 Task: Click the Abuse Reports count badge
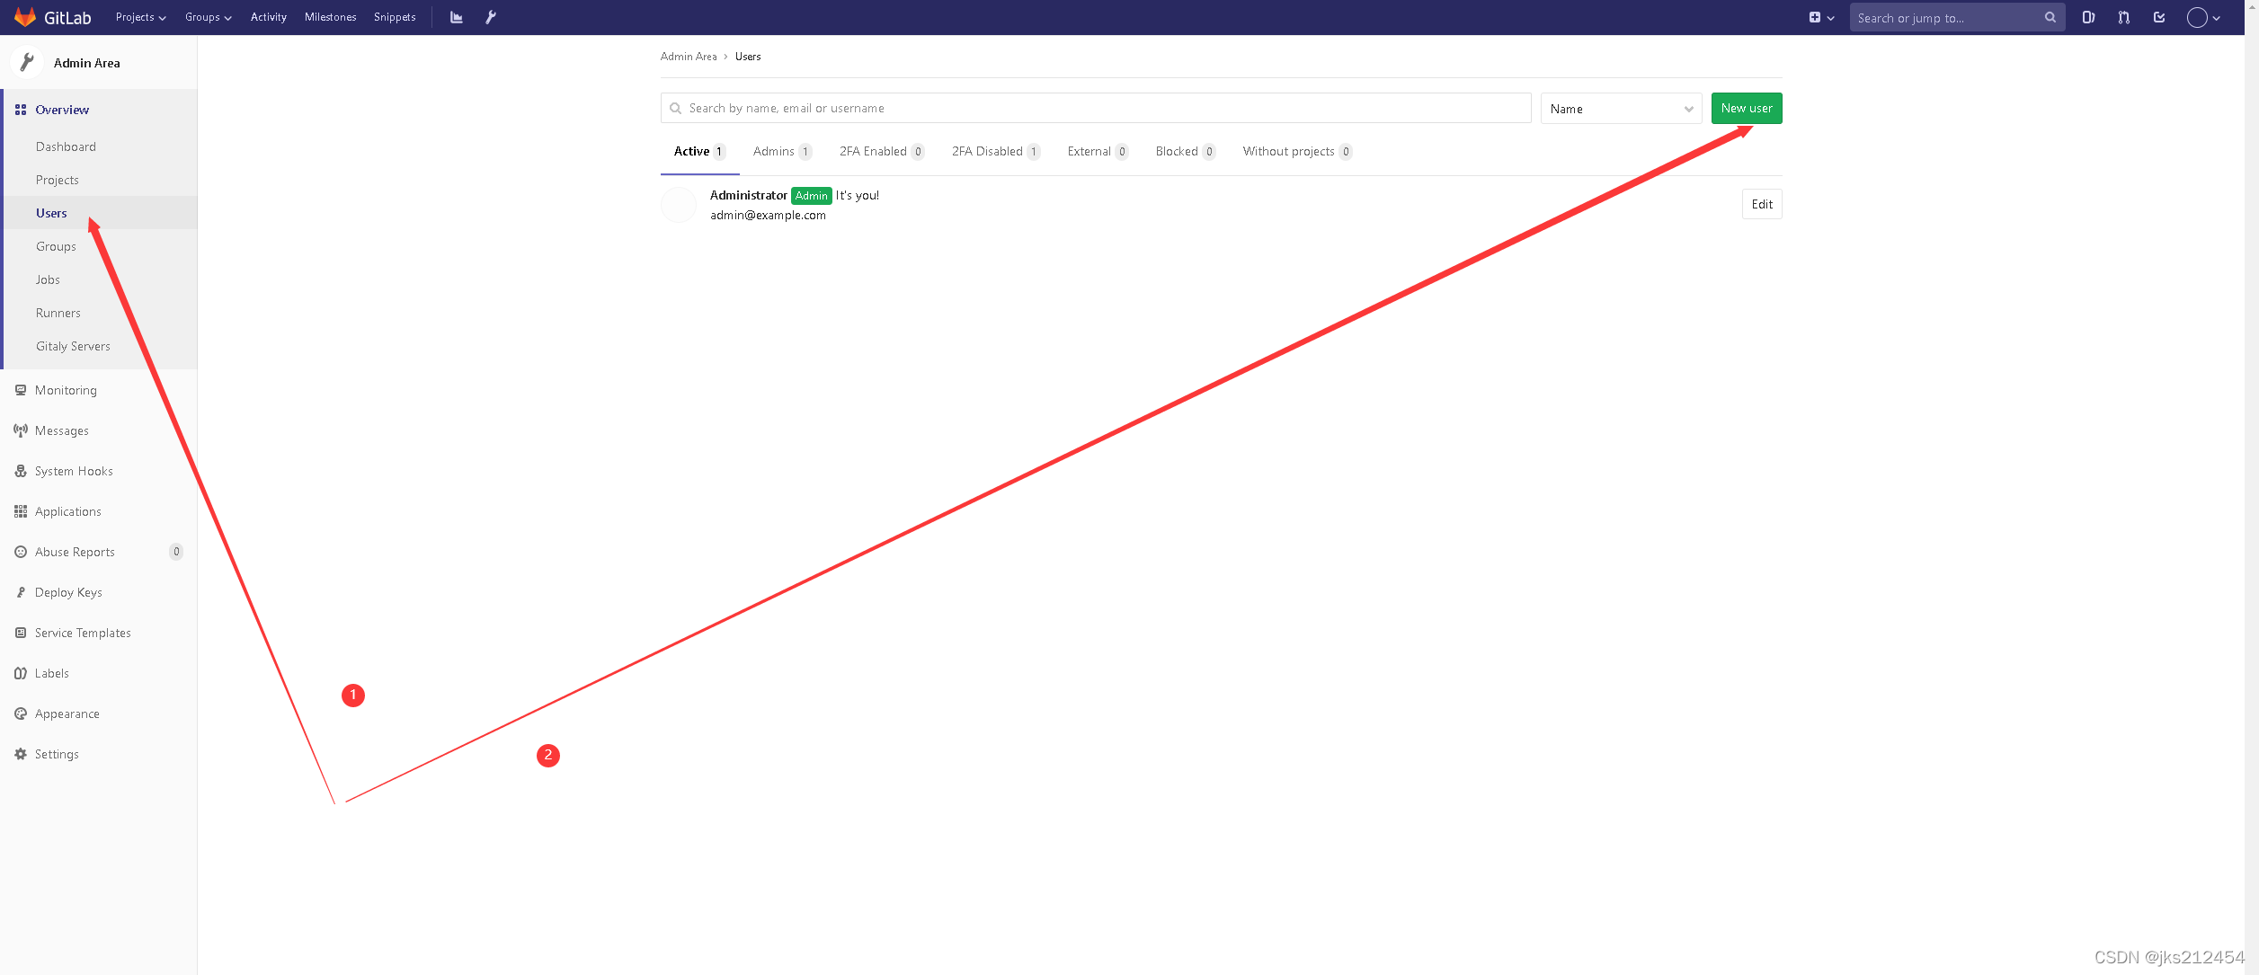(176, 552)
